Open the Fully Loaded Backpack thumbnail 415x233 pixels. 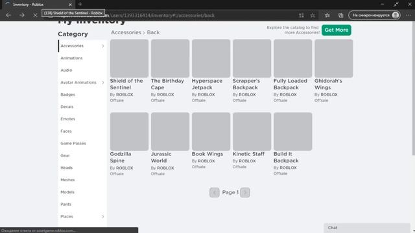click(x=292, y=58)
